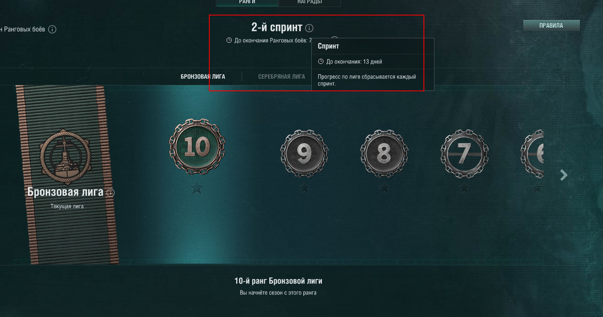Select the БРОНЗОВАЯ ЛИГА tab
The image size is (603, 317).
click(x=203, y=77)
